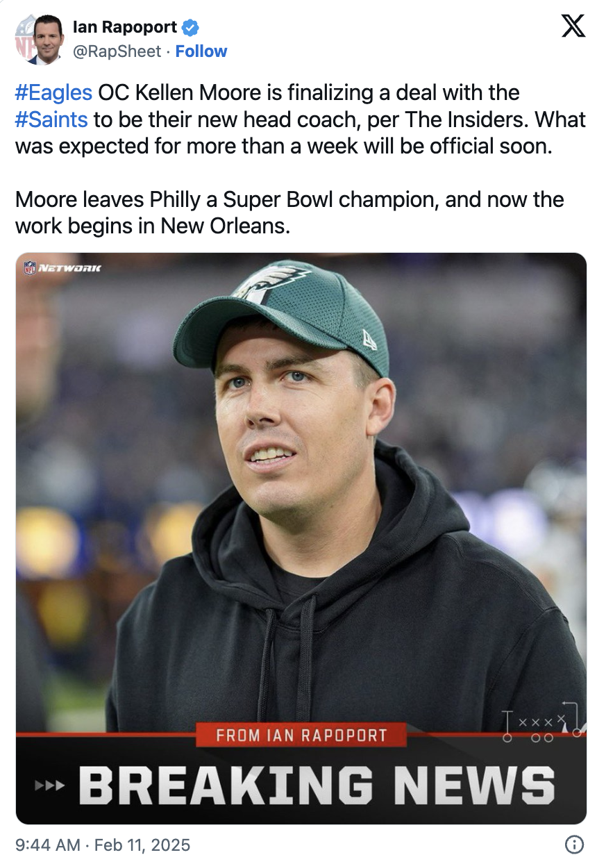This screenshot has height=864, width=597.
Task: Follow the RapSheet account
Action: tap(201, 51)
